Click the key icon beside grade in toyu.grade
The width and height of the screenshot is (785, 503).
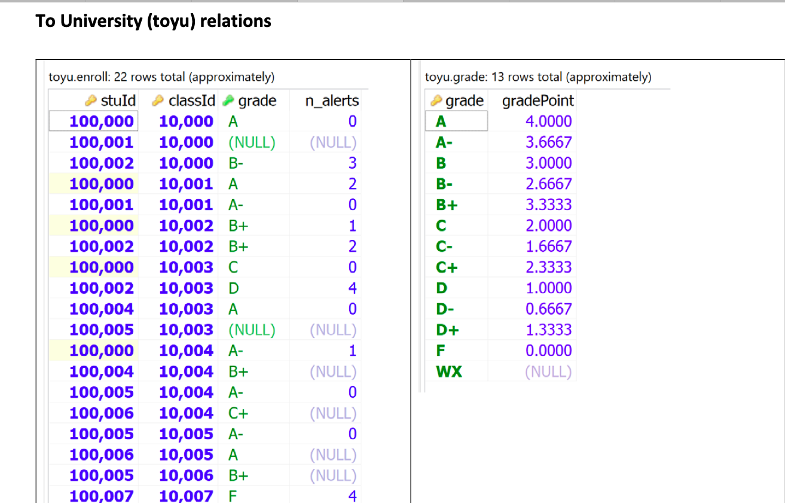pyautogui.click(x=435, y=100)
